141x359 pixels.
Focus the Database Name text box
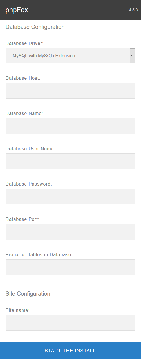(x=70, y=126)
